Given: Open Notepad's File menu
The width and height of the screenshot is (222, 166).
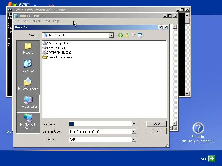Looking at the screenshot, I should pyautogui.click(x=17, y=21).
